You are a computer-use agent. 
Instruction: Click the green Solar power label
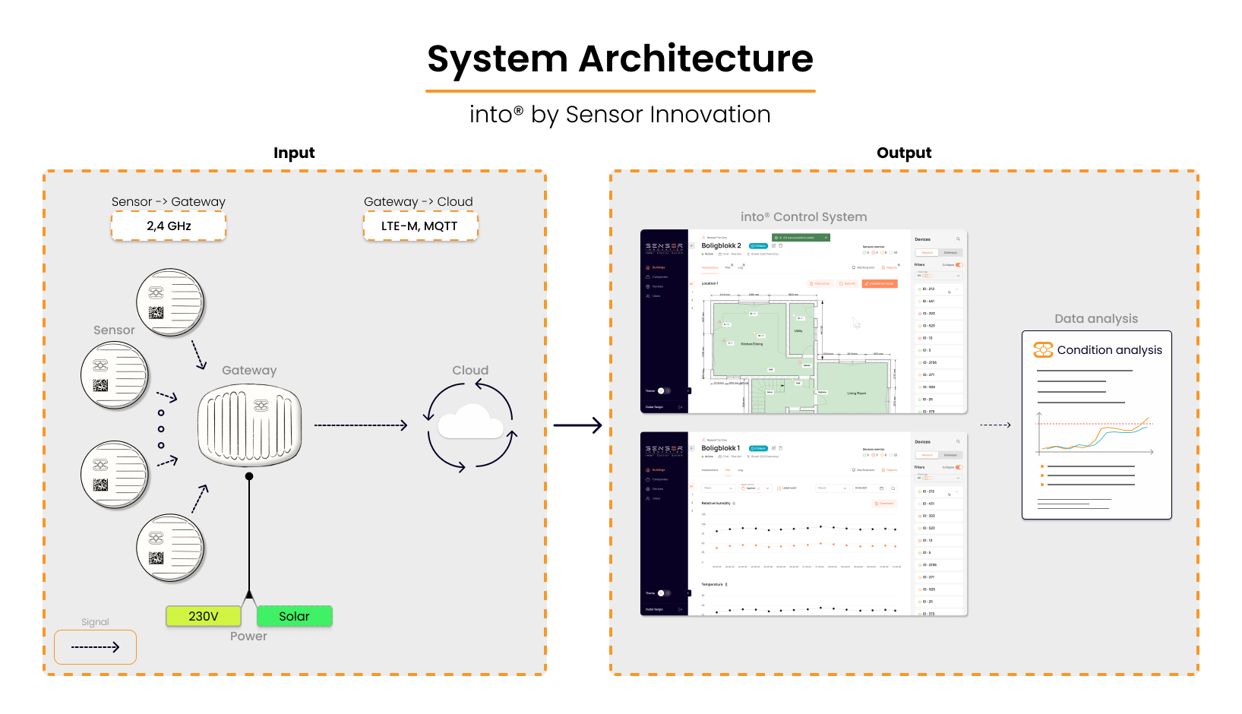pyautogui.click(x=295, y=616)
